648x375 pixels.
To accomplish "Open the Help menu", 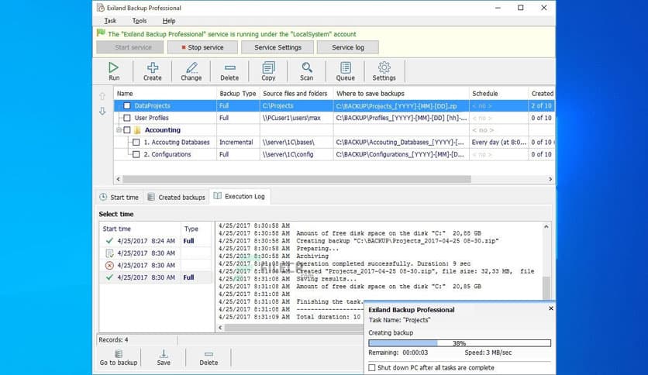I will coord(169,21).
